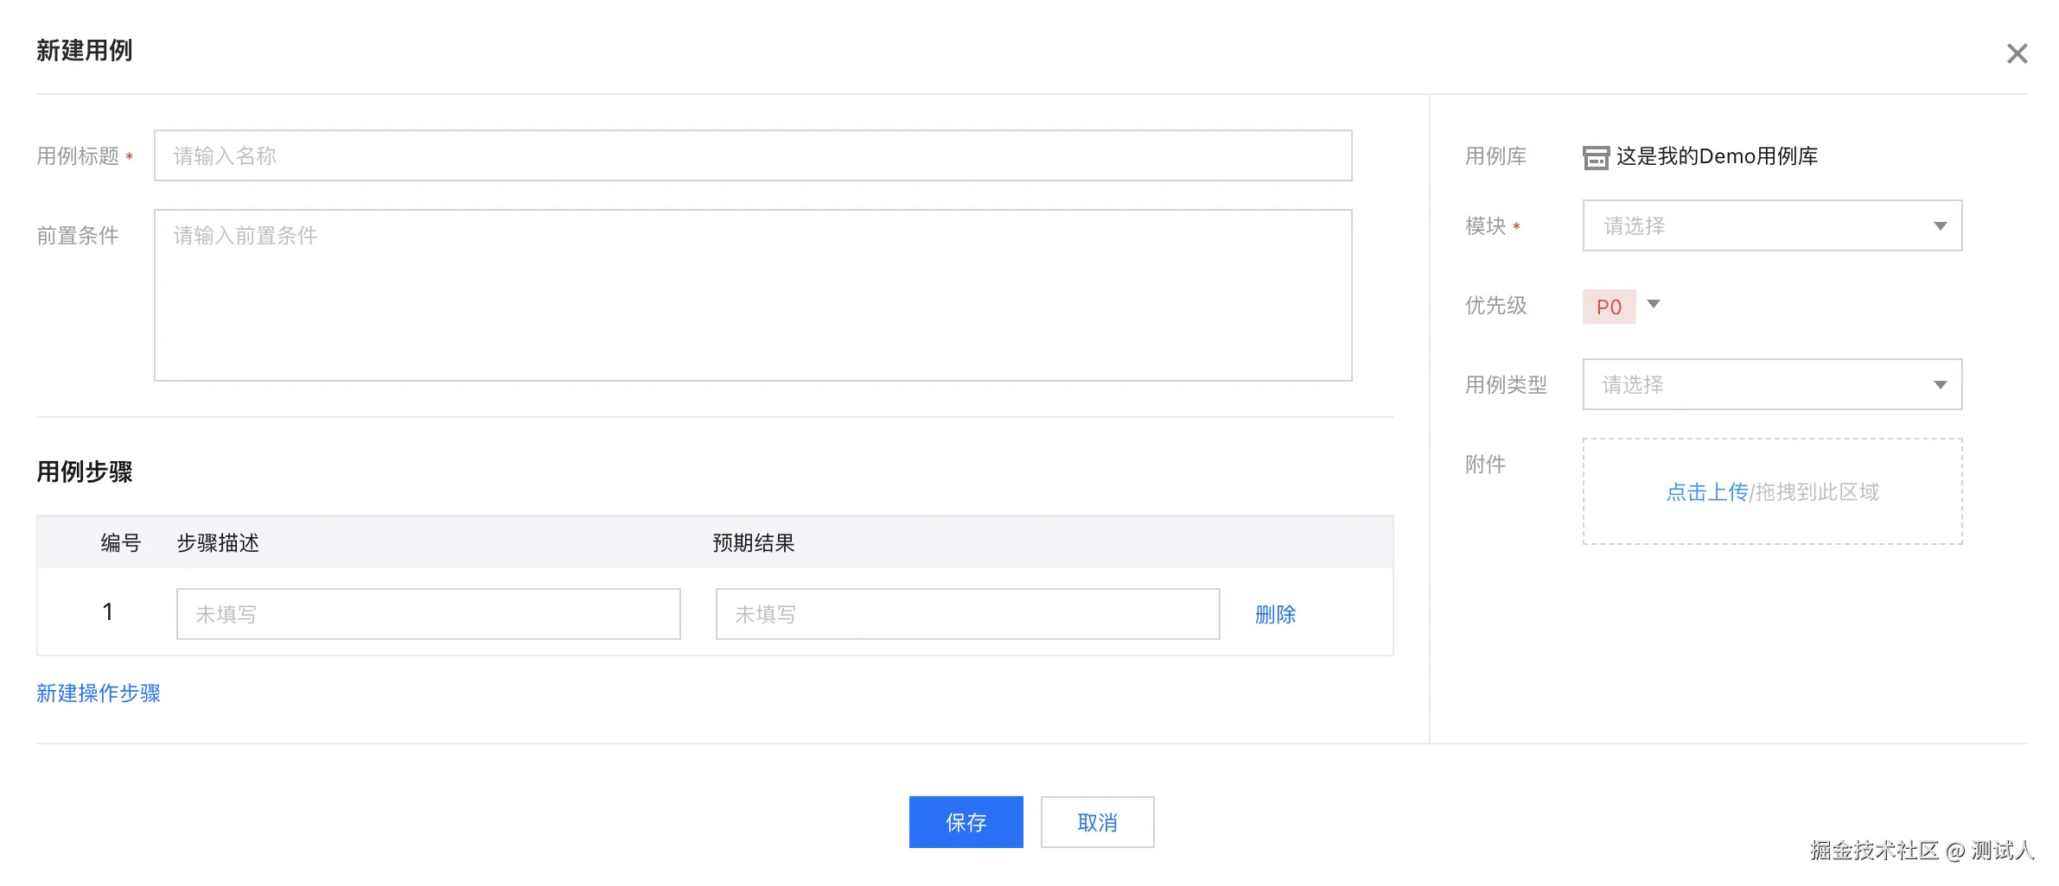This screenshot has width=2059, height=886.
Task: Open the 模块 dropdown
Action: click(1772, 226)
